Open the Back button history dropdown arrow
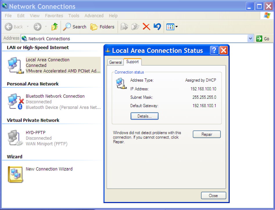Image resolution: width=275 pixels, height=210 pixels. tap(28, 27)
